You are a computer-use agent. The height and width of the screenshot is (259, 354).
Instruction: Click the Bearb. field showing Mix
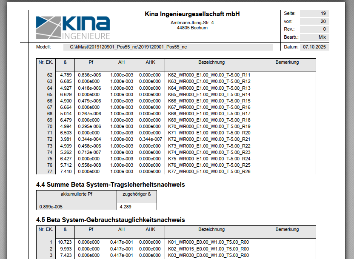[314, 37]
